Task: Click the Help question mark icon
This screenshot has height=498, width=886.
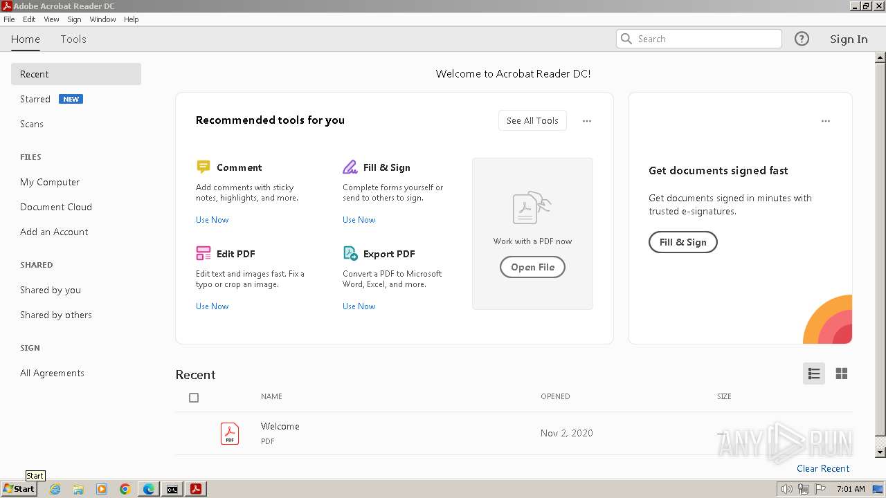Action: tap(802, 39)
